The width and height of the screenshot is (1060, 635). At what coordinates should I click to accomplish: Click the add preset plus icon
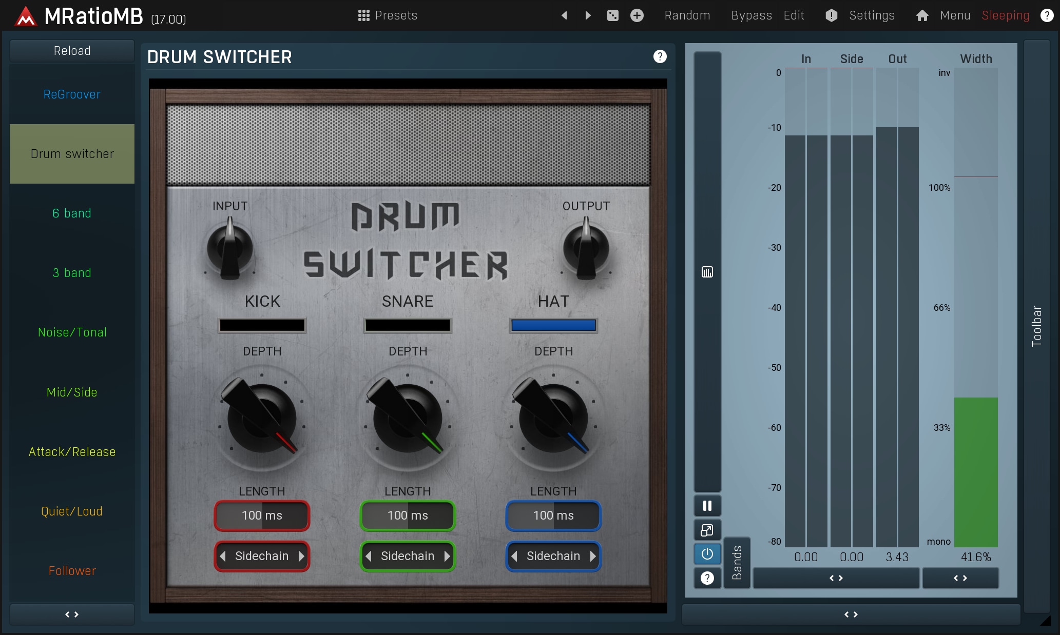point(637,15)
